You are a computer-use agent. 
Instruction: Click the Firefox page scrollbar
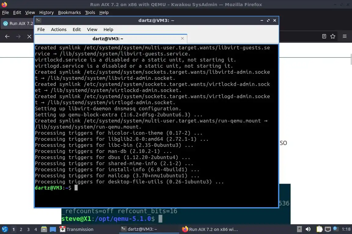[x=351, y=59]
